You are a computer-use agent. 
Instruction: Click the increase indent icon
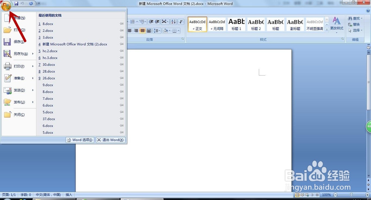pyautogui.click(x=157, y=22)
